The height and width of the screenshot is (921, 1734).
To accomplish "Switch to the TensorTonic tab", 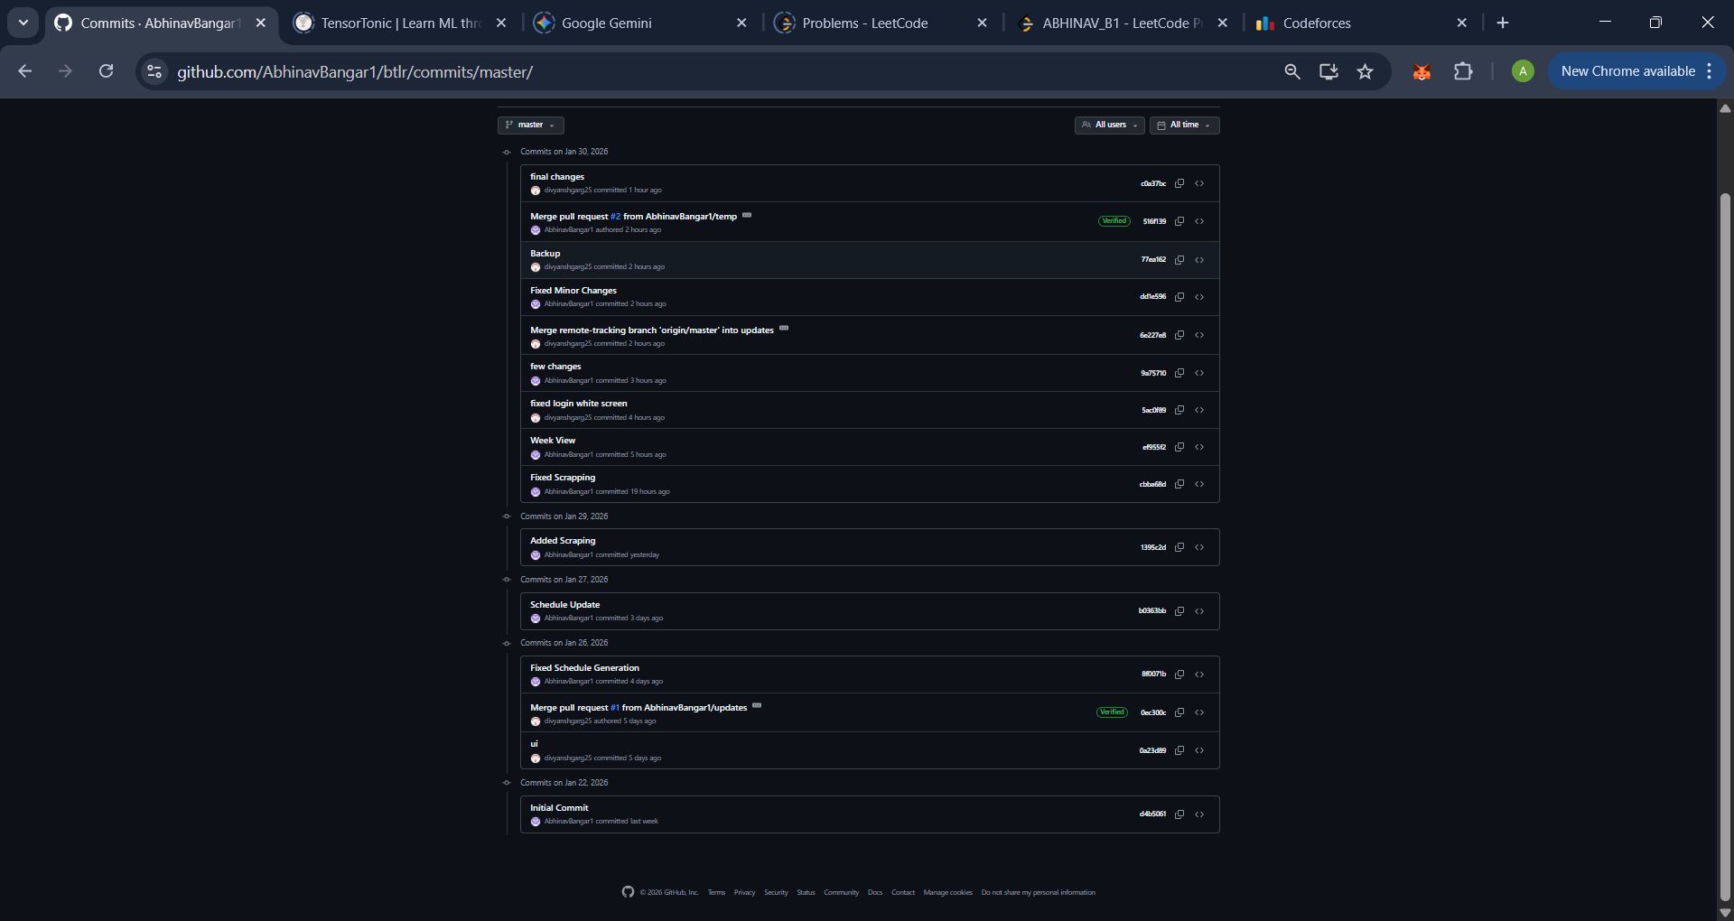I will (402, 23).
